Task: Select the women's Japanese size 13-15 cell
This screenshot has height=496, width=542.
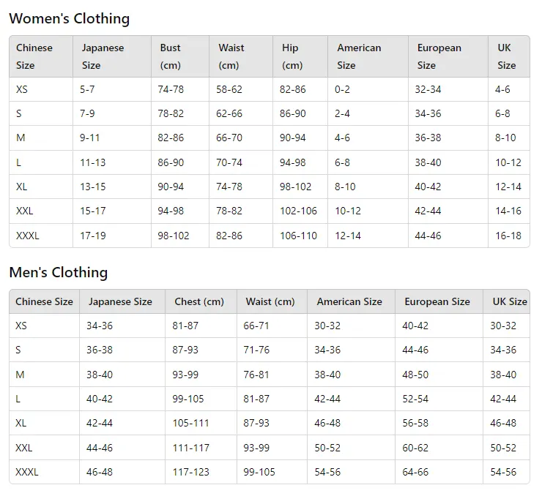Action: point(112,187)
